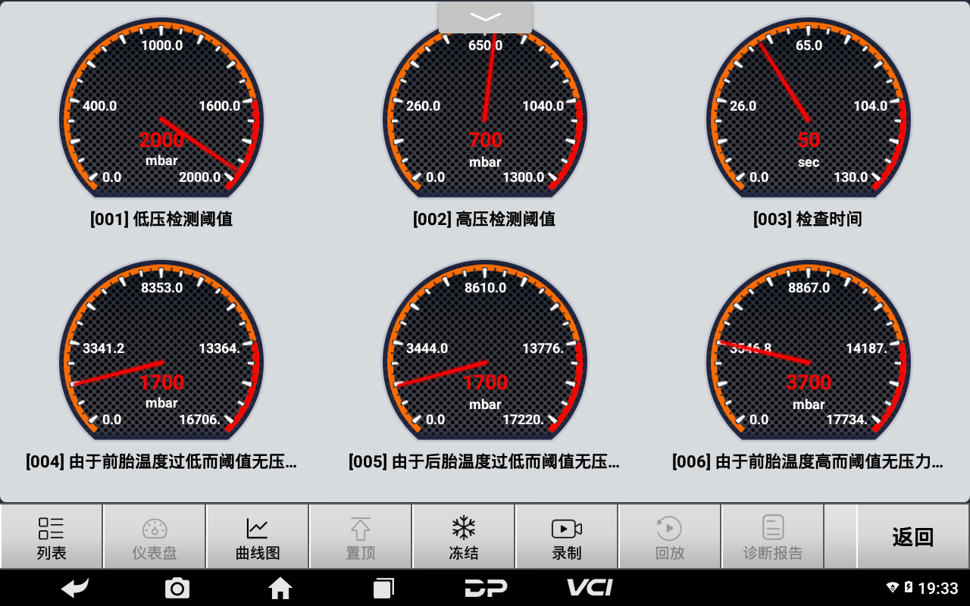This screenshot has width=970, height=606.
Task: Select the [002] 高压检测阈值 gauge
Action: point(485,108)
